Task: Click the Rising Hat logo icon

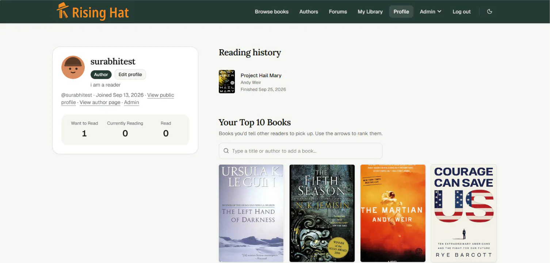Action: click(x=63, y=11)
